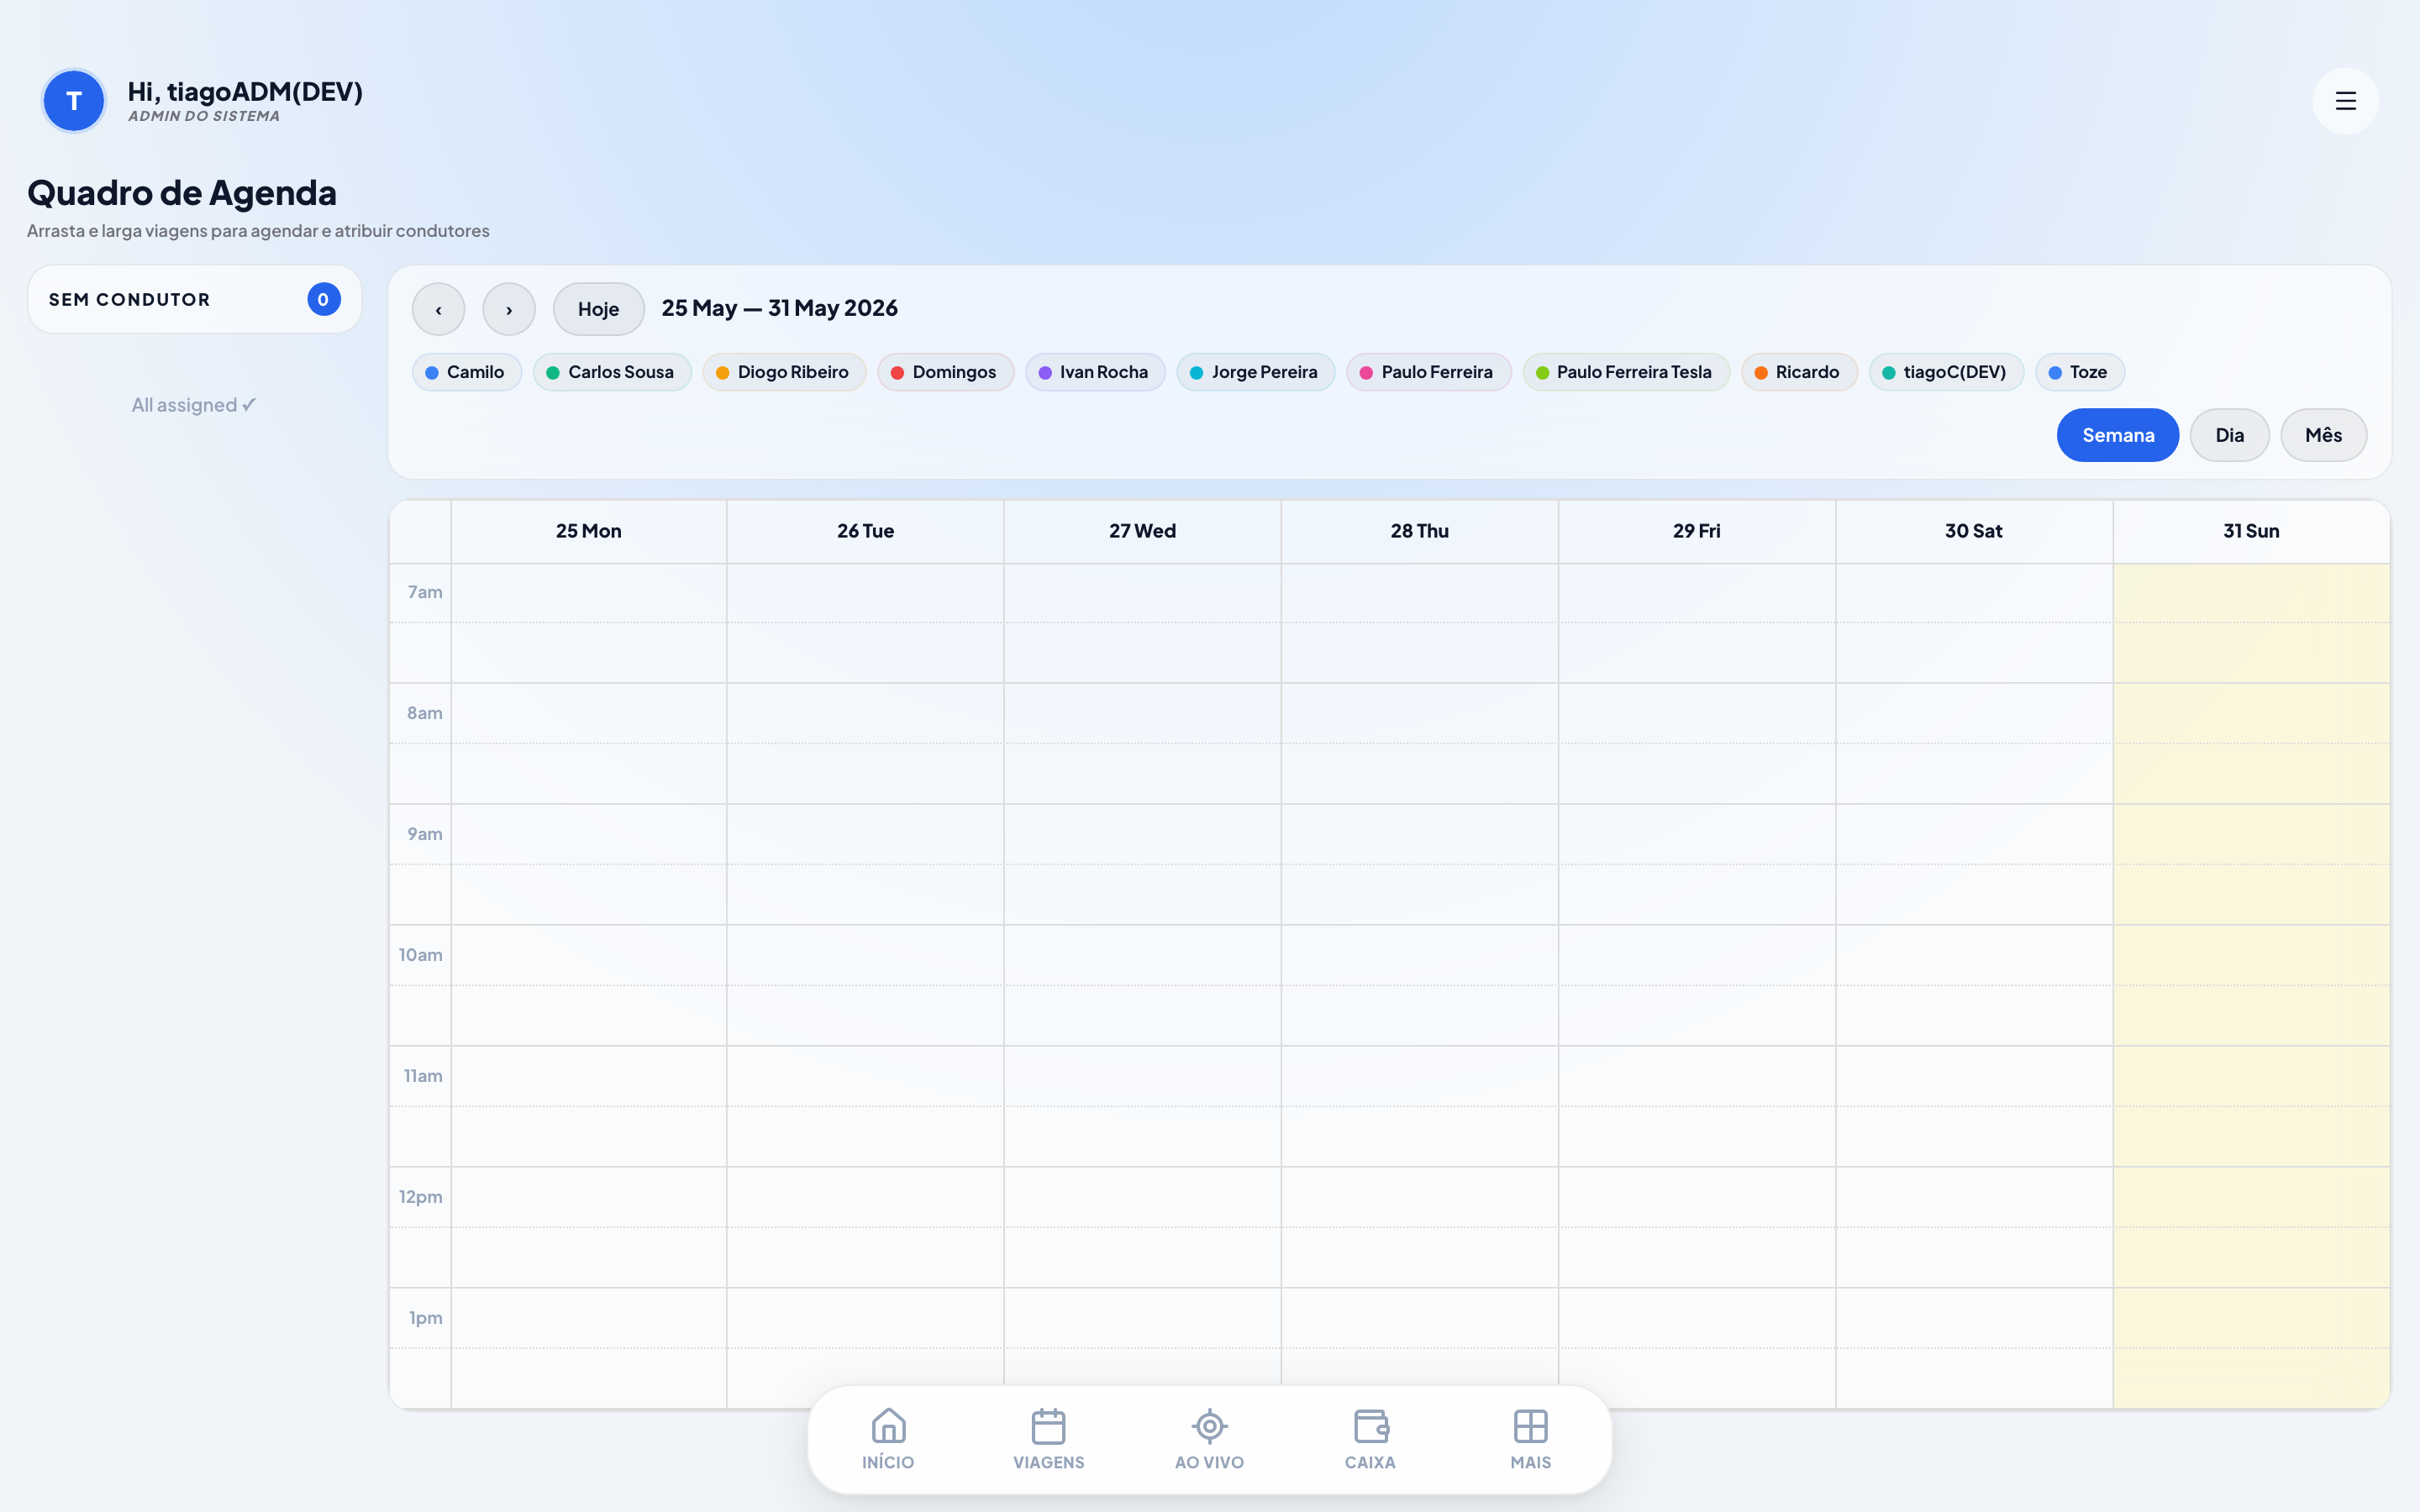Image resolution: width=2420 pixels, height=1512 pixels.
Task: Toggle Carlos Sousa driver filter
Action: pos(612,372)
